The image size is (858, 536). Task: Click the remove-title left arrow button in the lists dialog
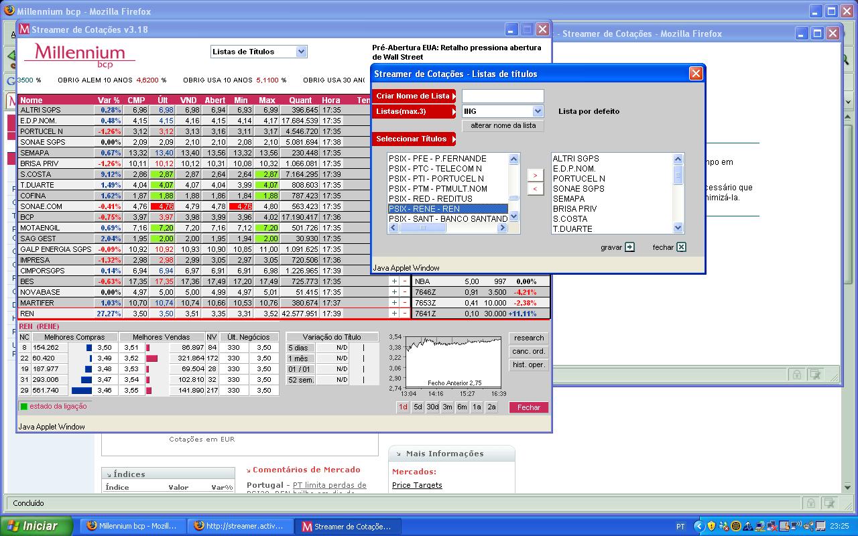pos(535,189)
